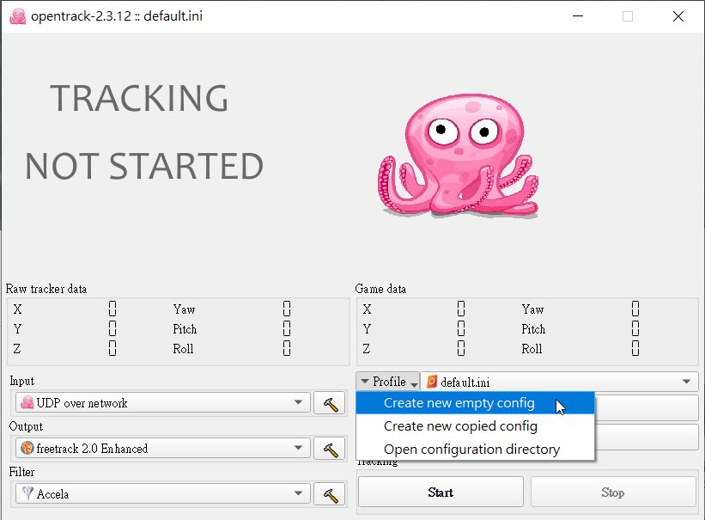Image resolution: width=705 pixels, height=520 pixels.
Task: Click the Game data Yaw label
Action: [532, 309]
